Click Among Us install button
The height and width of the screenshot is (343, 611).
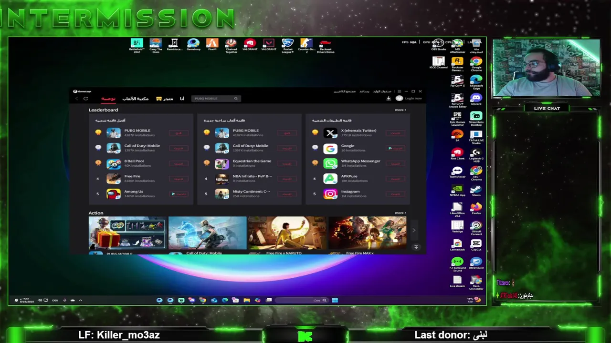178,194
